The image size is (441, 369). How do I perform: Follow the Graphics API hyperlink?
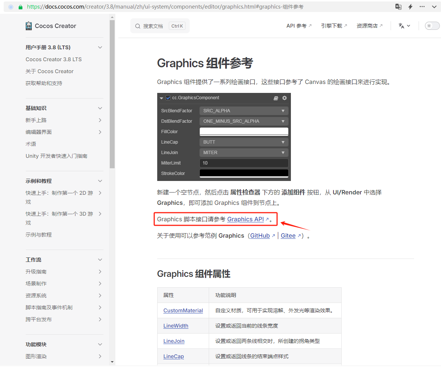pyautogui.click(x=246, y=219)
